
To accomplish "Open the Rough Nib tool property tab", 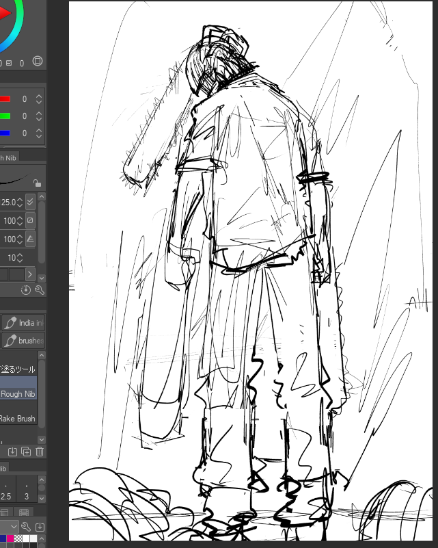I will coord(9,157).
